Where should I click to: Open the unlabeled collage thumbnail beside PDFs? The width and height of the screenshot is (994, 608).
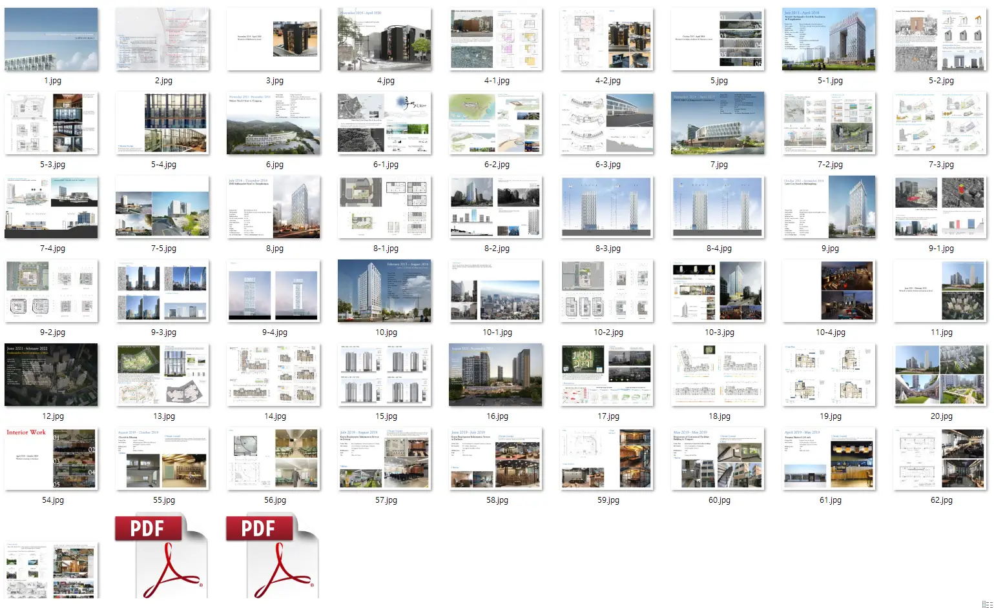[52, 570]
